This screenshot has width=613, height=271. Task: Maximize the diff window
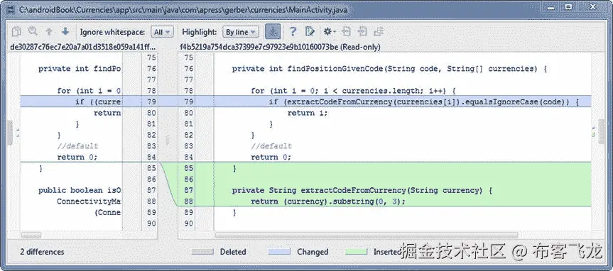[568, 7]
